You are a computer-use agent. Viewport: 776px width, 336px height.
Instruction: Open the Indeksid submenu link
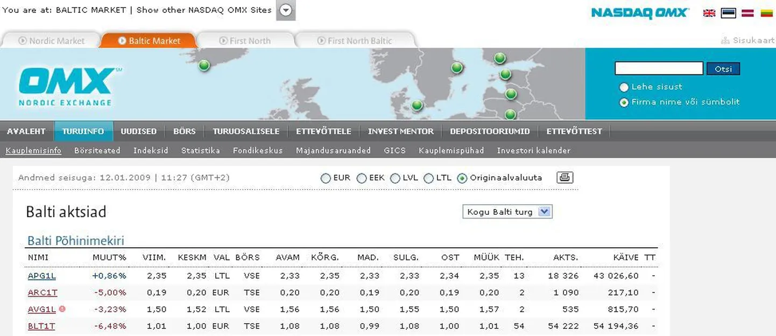pyautogui.click(x=151, y=151)
